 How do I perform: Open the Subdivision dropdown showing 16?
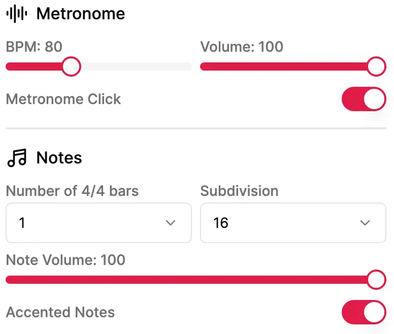click(293, 223)
